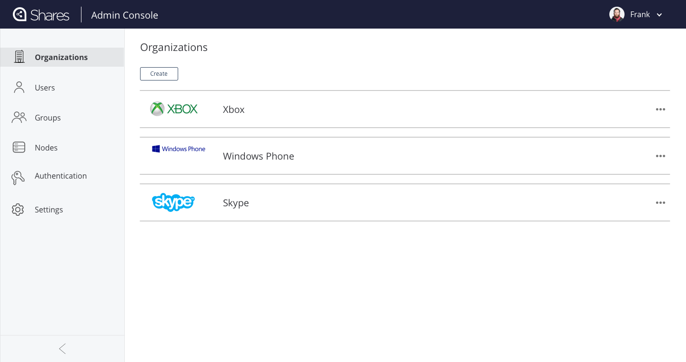The width and height of the screenshot is (686, 362).
Task: Open the more options menu for Windows Phone
Action: click(x=660, y=156)
